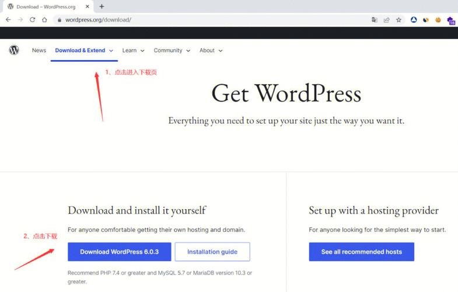Click text For anyone comfortable getting their own hosting
458x292 pixels.
tap(156, 230)
